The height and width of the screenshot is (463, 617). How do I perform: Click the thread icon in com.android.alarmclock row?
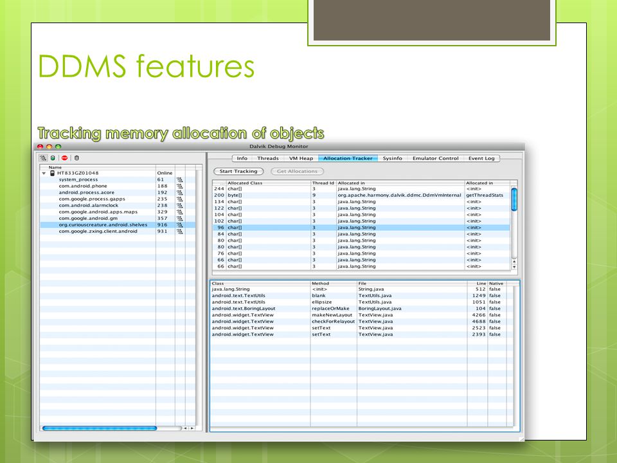pyautogui.click(x=180, y=206)
